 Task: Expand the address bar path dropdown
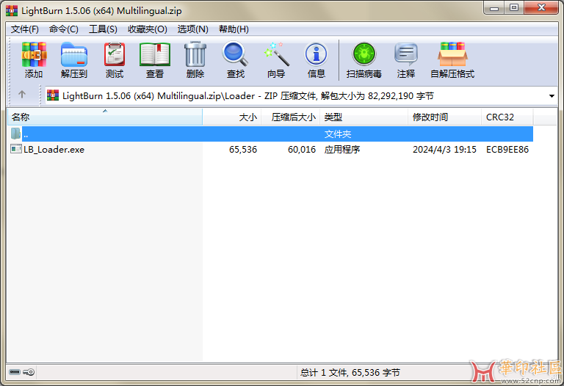tap(552, 96)
